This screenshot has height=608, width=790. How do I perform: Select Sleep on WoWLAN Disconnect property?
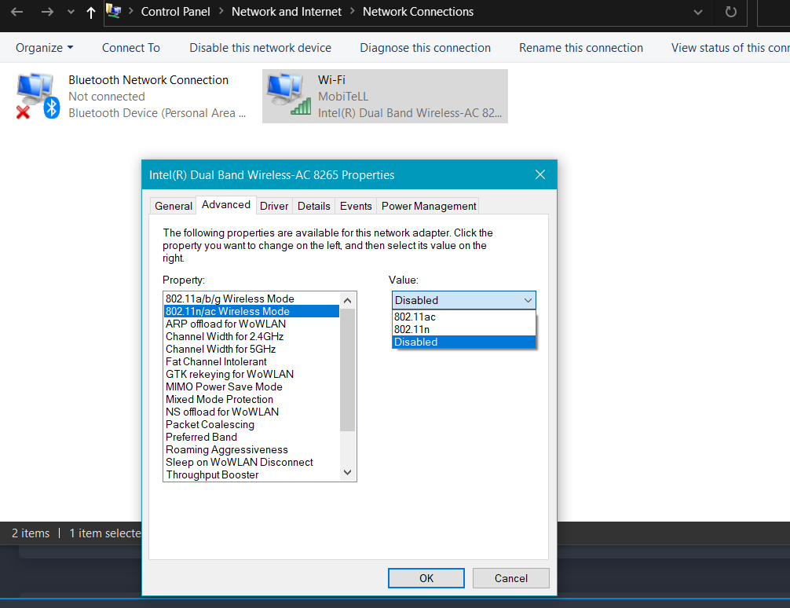pos(251,463)
